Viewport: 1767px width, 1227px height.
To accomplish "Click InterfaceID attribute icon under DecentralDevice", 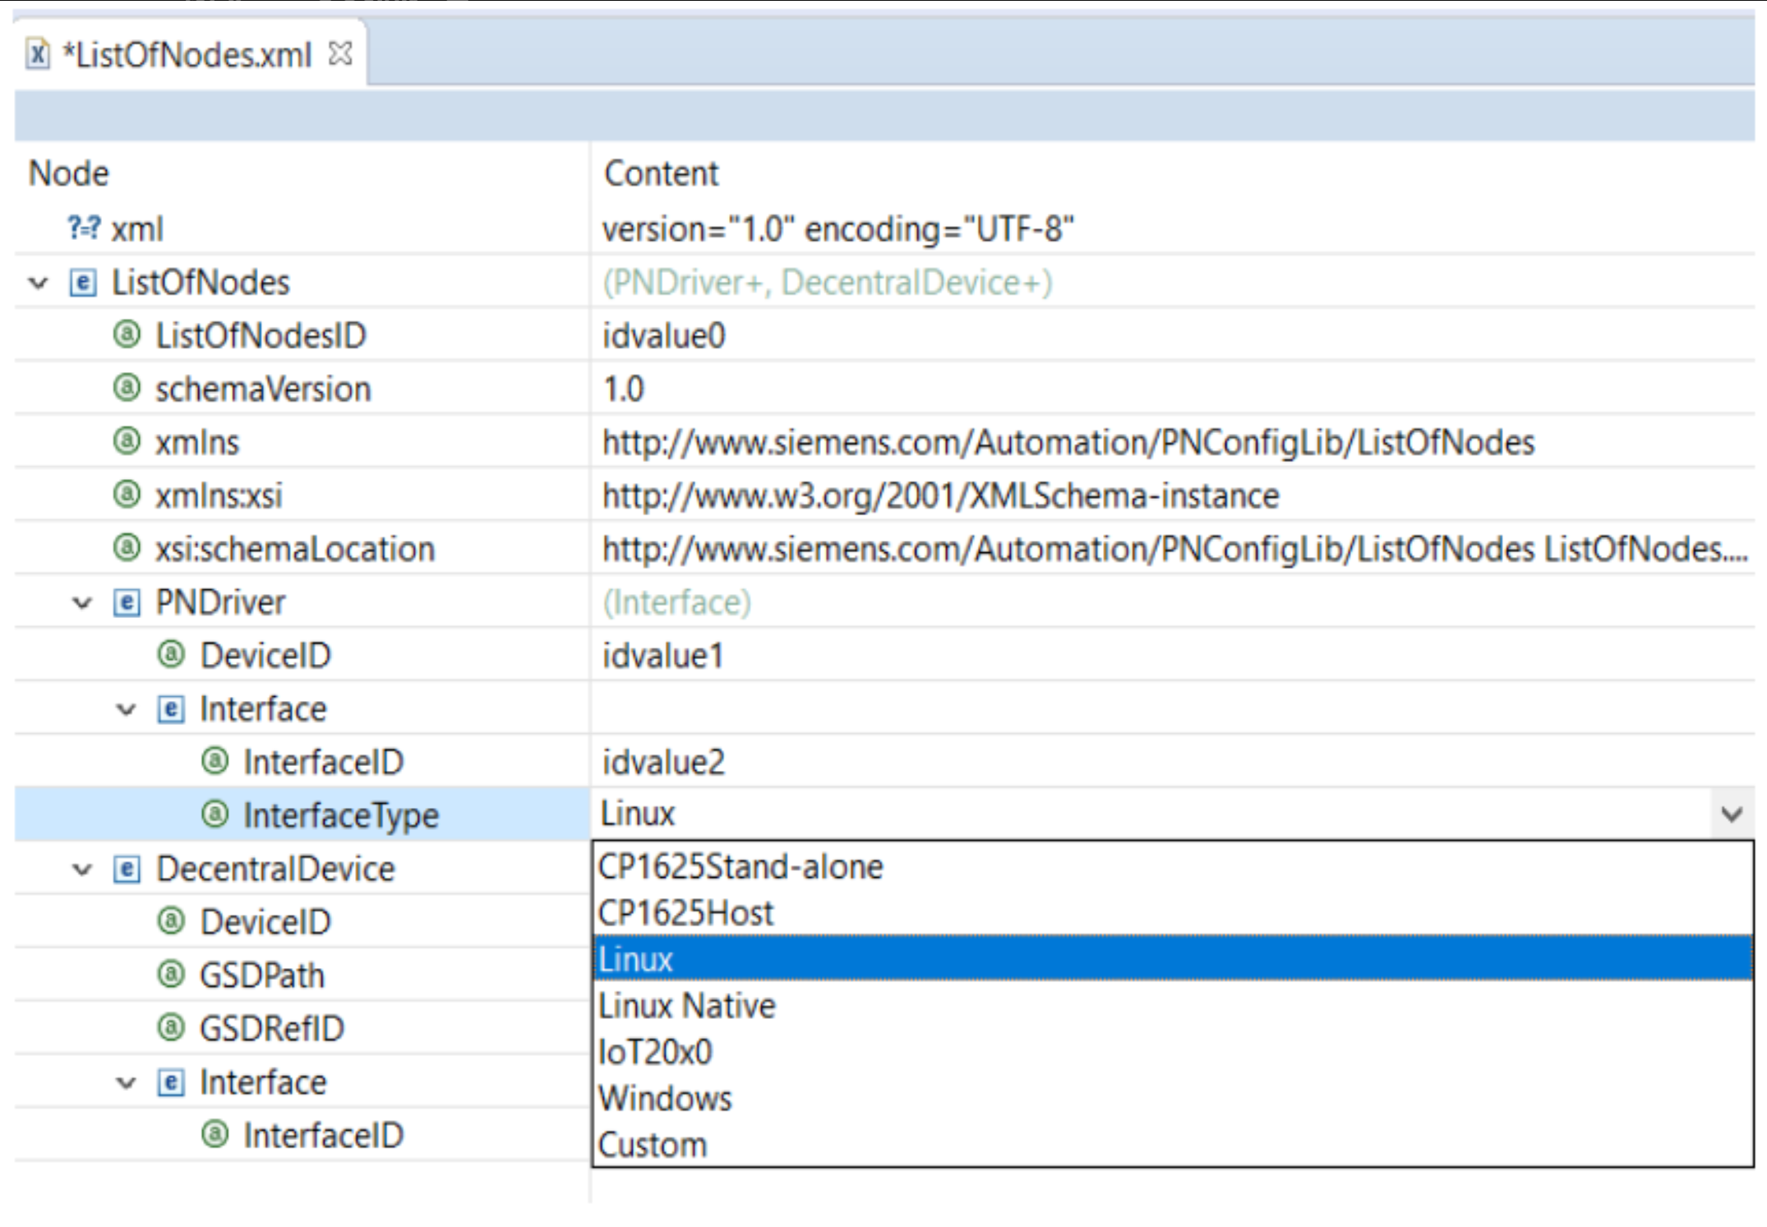I will pos(215,1135).
